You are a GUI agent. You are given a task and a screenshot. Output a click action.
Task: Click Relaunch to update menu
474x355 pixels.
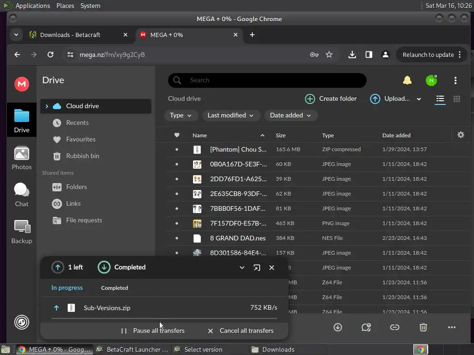tap(432, 55)
